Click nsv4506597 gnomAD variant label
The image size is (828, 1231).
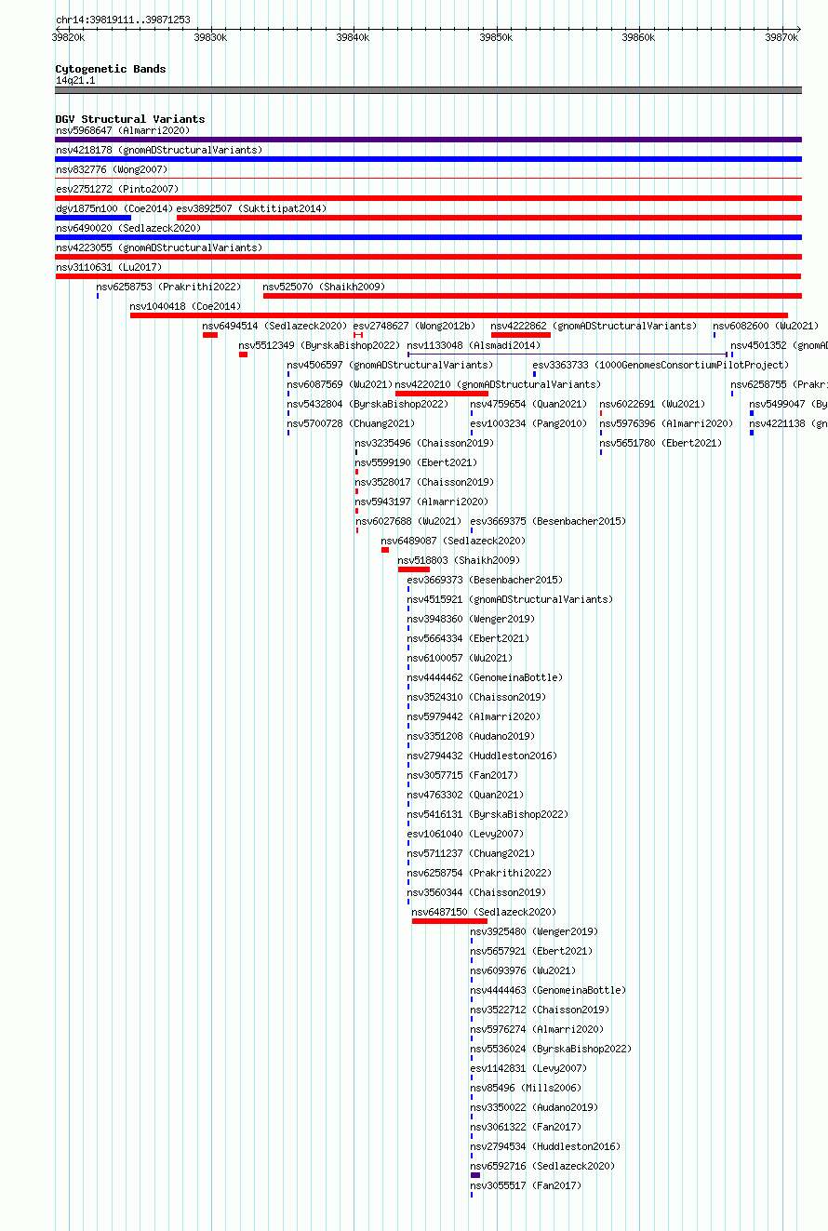click(x=390, y=365)
